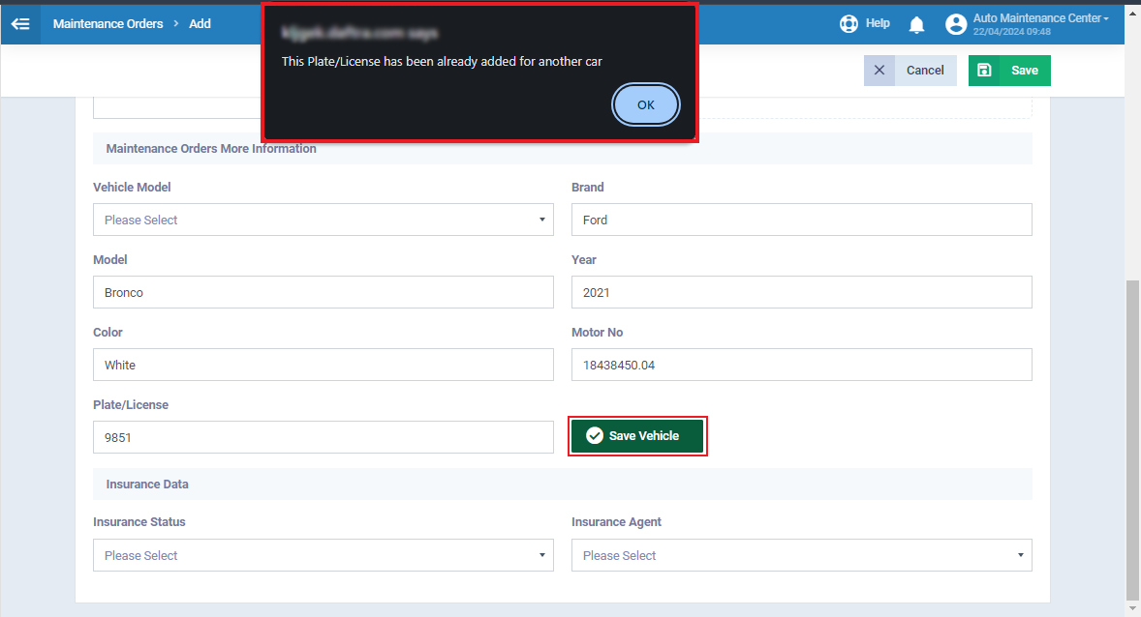Expand the Insurance Status dropdown
This screenshot has width=1141, height=617.
tap(323, 555)
